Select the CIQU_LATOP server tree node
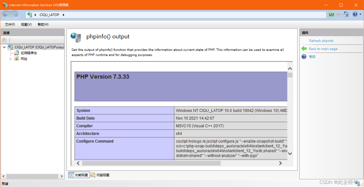Image resolution: width=364 pixels, height=187 pixels. 39,47
